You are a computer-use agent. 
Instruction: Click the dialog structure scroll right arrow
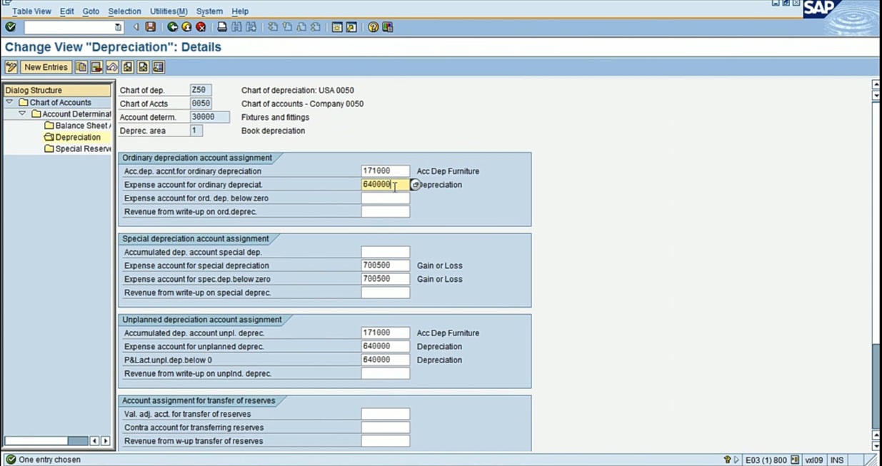pyautogui.click(x=106, y=441)
